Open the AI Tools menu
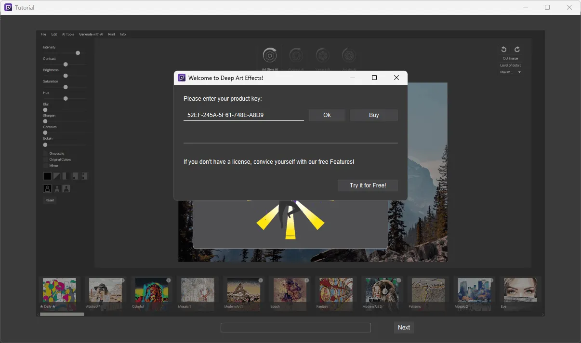Screen dimensions: 581x343 click(68, 34)
